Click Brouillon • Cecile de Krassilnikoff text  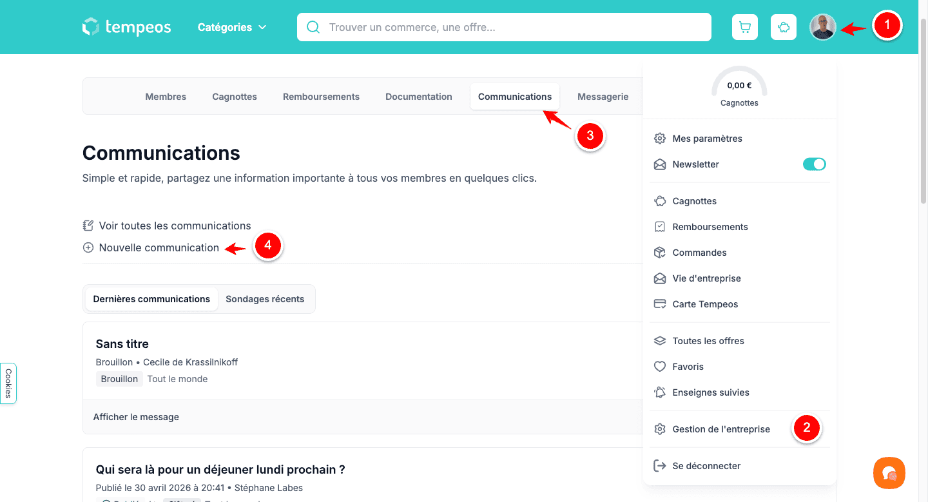click(x=166, y=362)
